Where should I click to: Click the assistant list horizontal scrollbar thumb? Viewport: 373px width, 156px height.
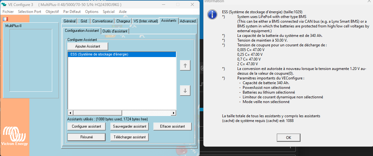tap(97, 113)
